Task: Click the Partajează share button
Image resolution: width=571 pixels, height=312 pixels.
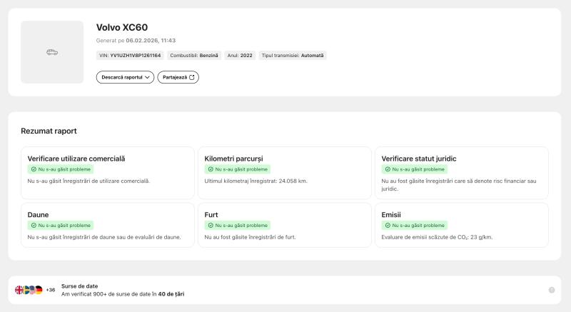Action: click(178, 77)
